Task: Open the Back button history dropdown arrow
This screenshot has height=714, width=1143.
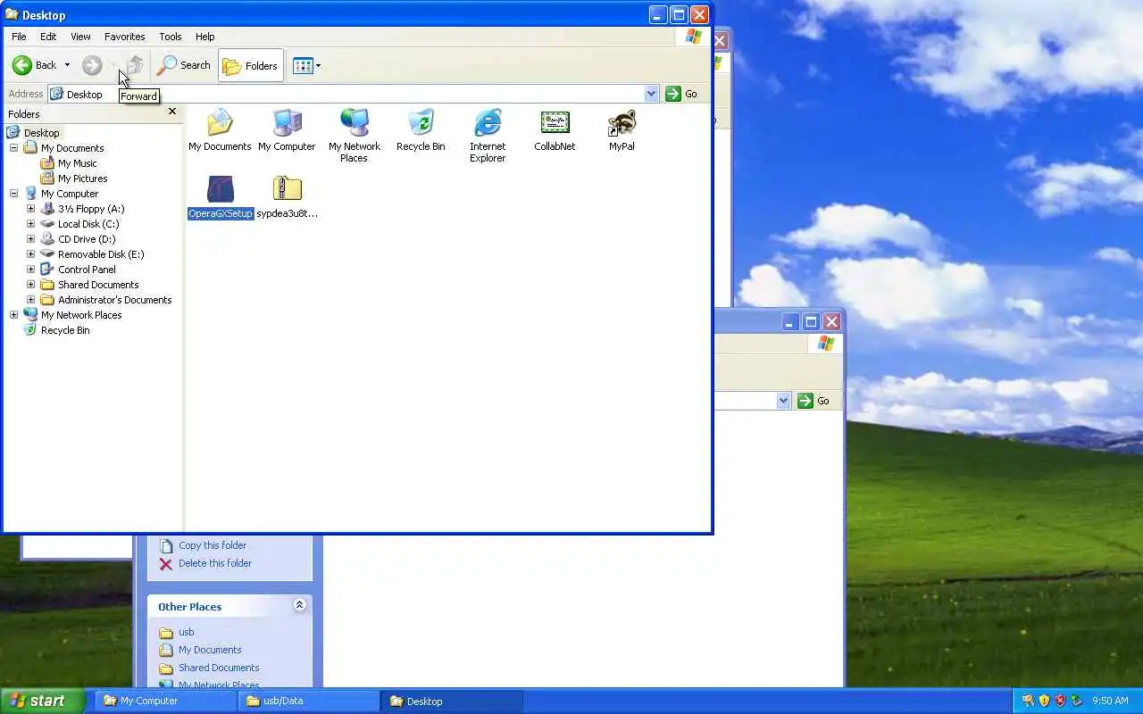Action: click(67, 65)
